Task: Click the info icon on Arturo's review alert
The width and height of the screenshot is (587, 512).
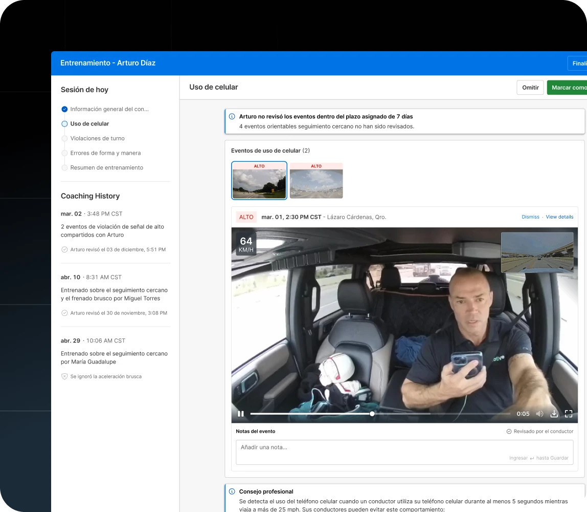Action: pos(232,117)
